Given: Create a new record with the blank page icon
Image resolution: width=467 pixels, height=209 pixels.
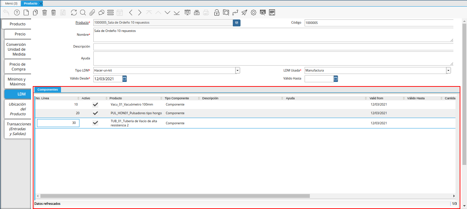Looking at the screenshot, I should 26,13.
